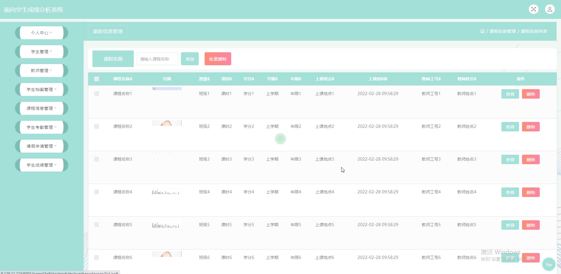Check the box for 课程名称4 row
The width and height of the screenshot is (561, 274).
(x=97, y=192)
